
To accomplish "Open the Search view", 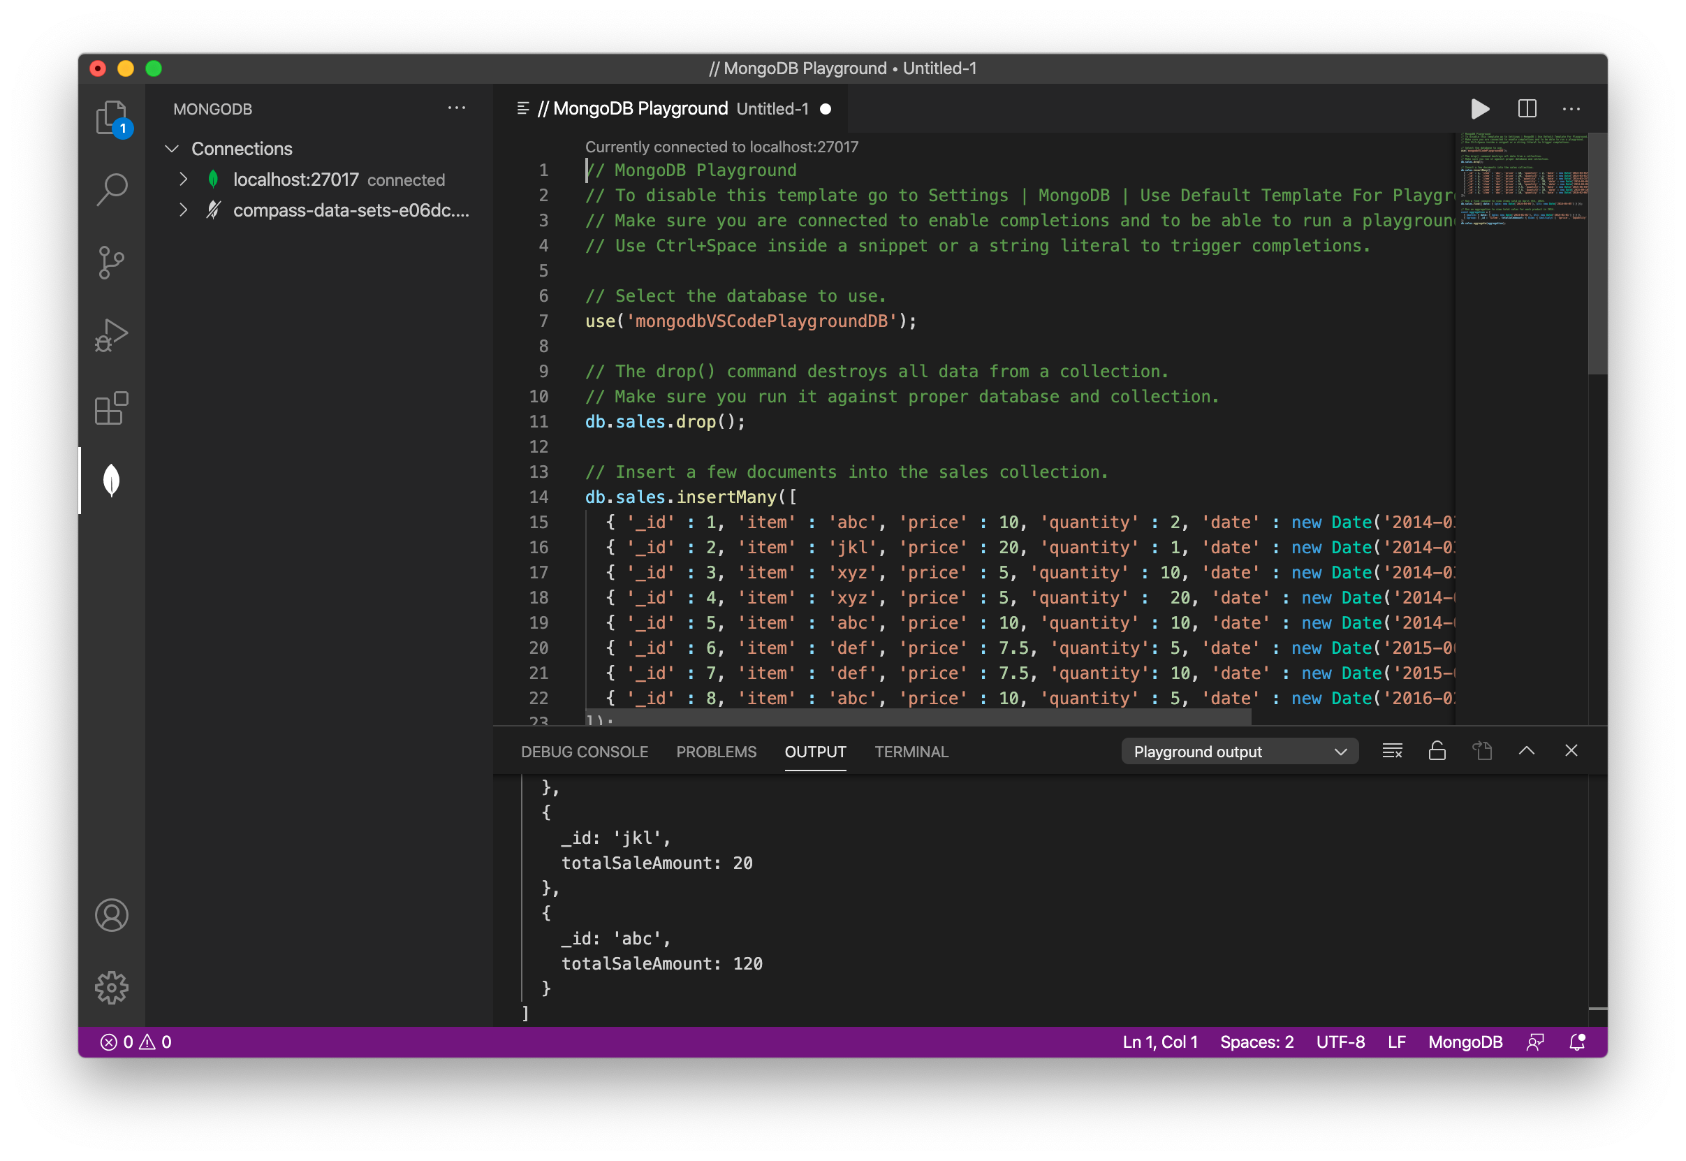I will click(111, 190).
